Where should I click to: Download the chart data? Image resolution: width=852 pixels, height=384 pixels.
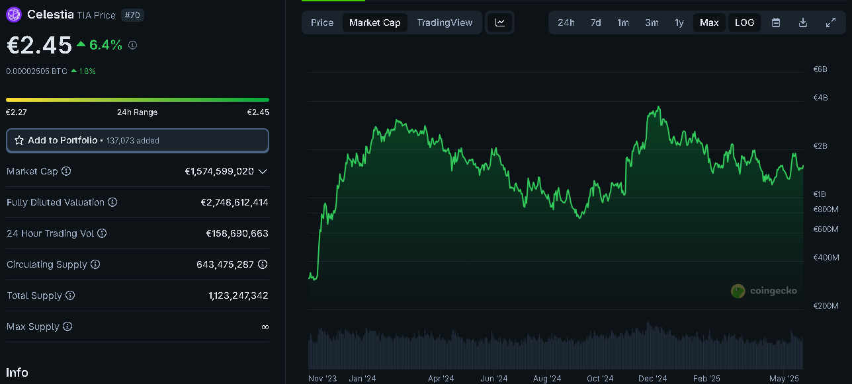[803, 22]
